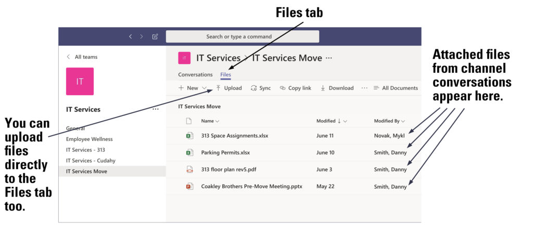This screenshot has width=533, height=235.
Task: Click Upload in the files toolbar
Action: [229, 88]
